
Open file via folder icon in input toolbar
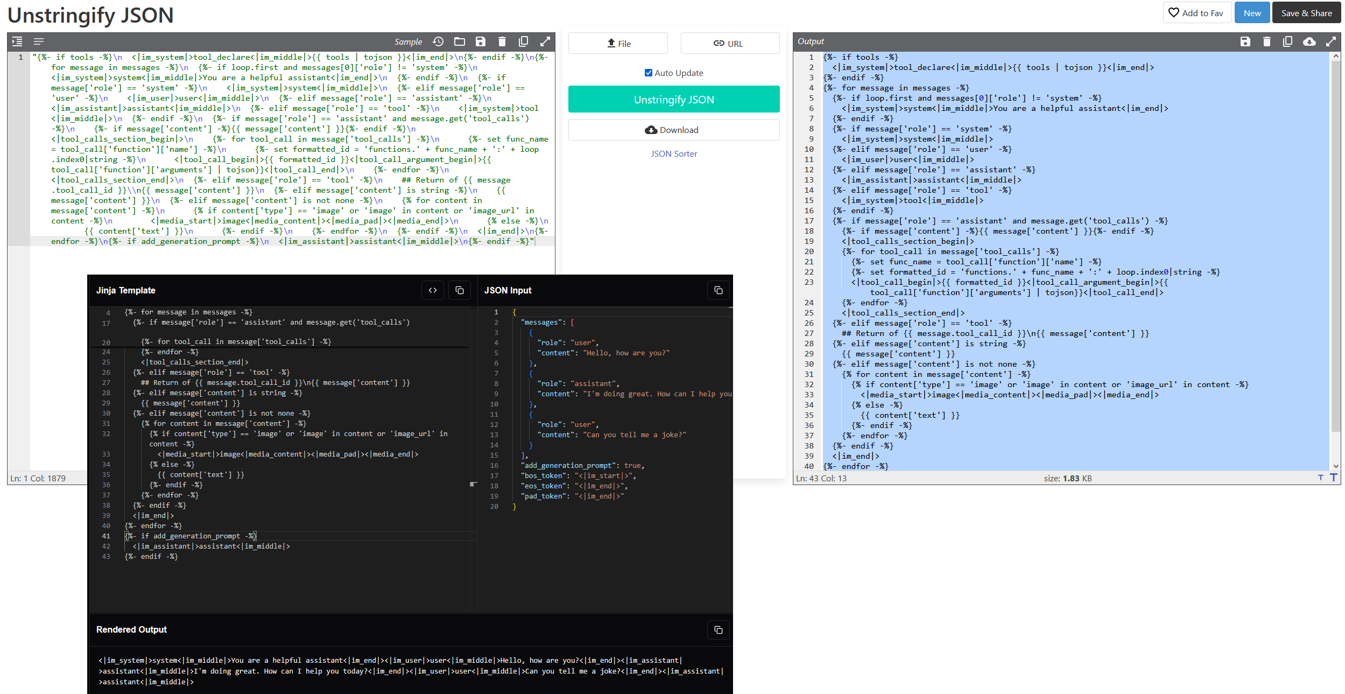click(460, 41)
